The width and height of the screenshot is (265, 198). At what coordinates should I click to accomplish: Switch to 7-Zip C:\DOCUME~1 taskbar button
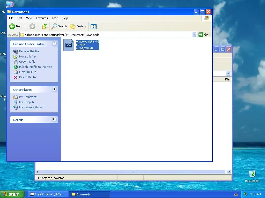pyautogui.click(x=48, y=194)
